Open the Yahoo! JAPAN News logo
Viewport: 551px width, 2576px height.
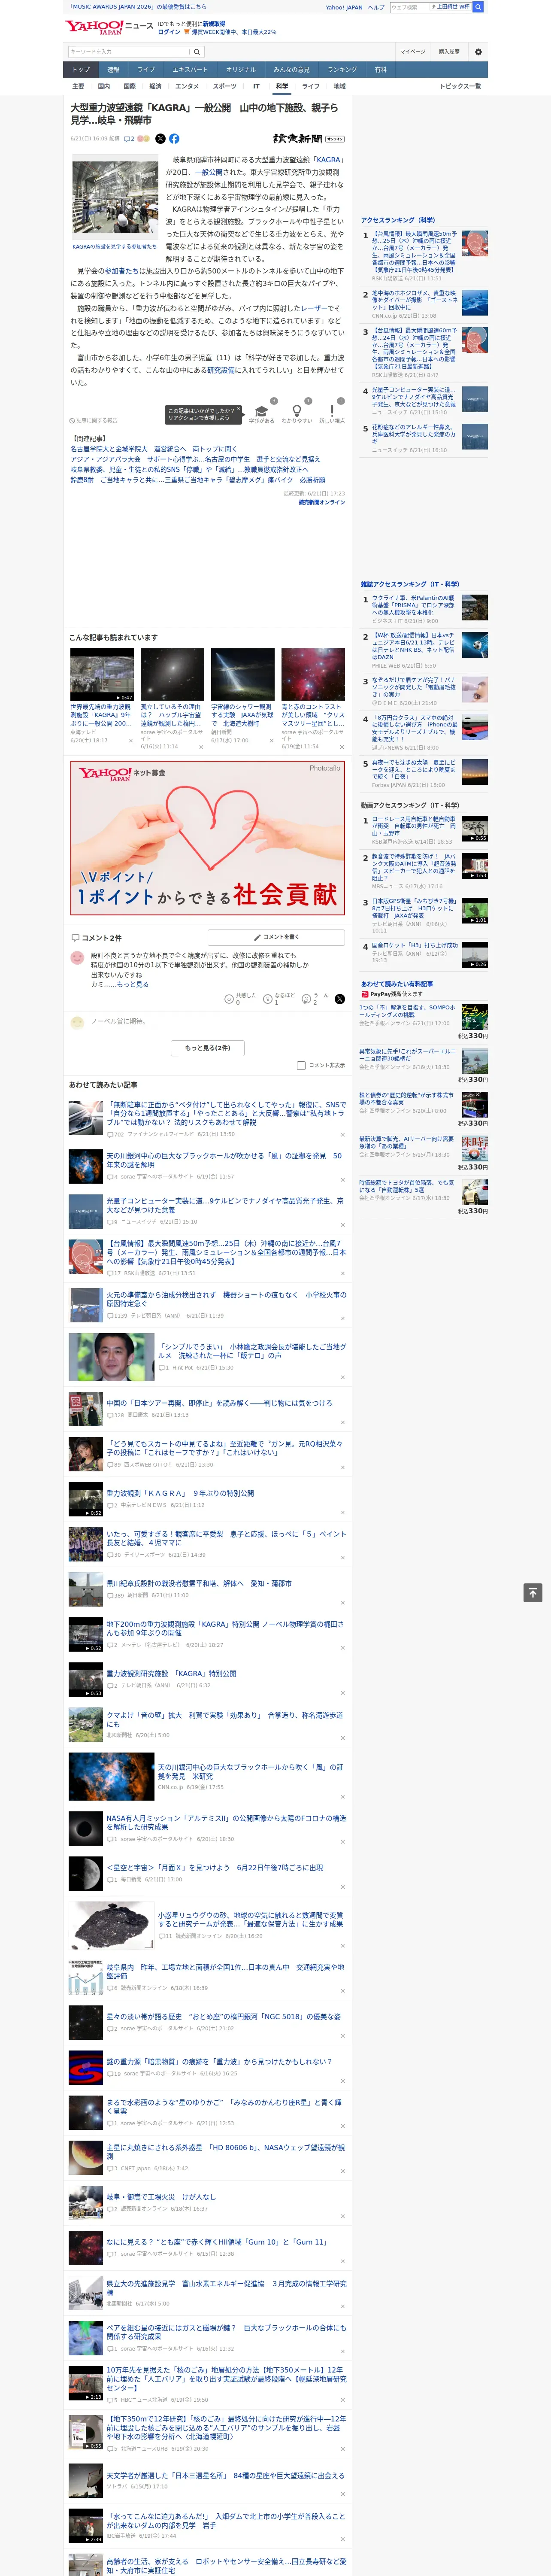[x=109, y=27]
